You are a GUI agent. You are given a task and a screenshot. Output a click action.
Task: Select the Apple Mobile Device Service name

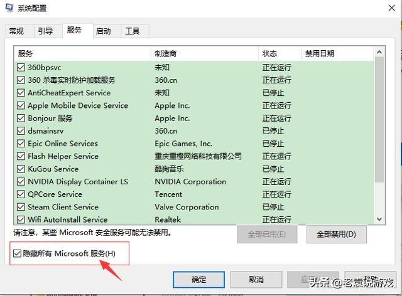point(78,105)
